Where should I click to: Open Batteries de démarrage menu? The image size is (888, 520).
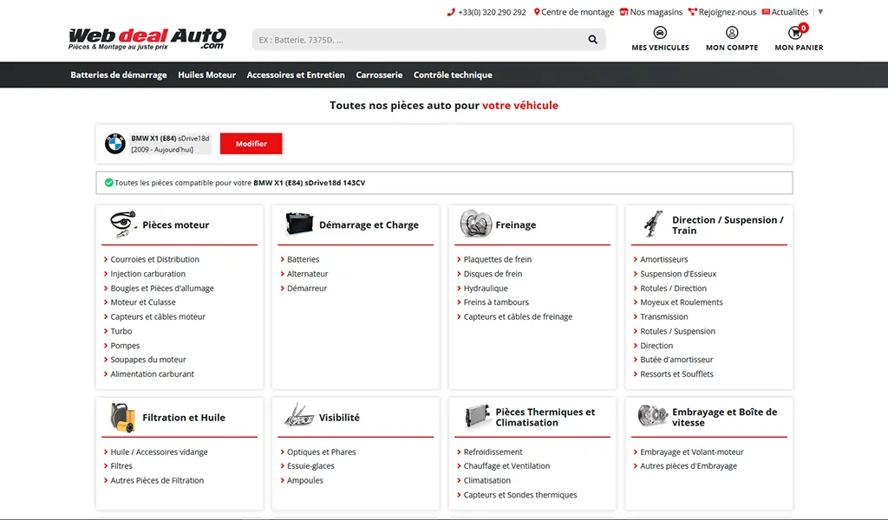119,75
